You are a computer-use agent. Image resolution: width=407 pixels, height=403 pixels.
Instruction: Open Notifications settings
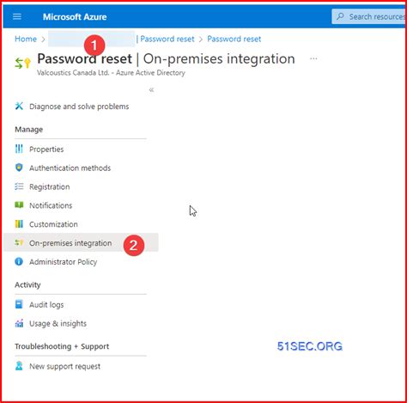pyautogui.click(x=51, y=205)
